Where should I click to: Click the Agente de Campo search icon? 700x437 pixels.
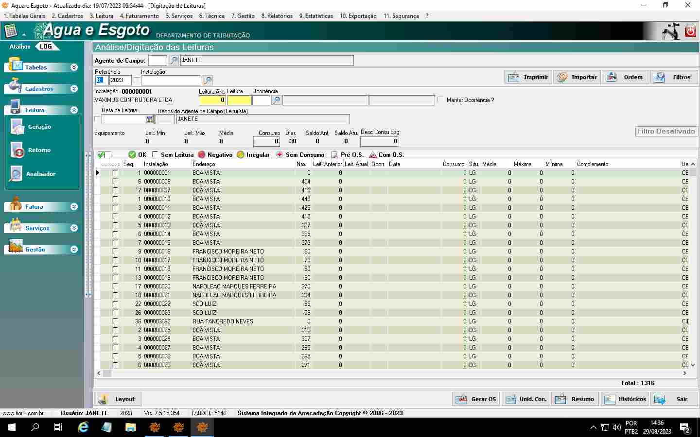tap(174, 61)
